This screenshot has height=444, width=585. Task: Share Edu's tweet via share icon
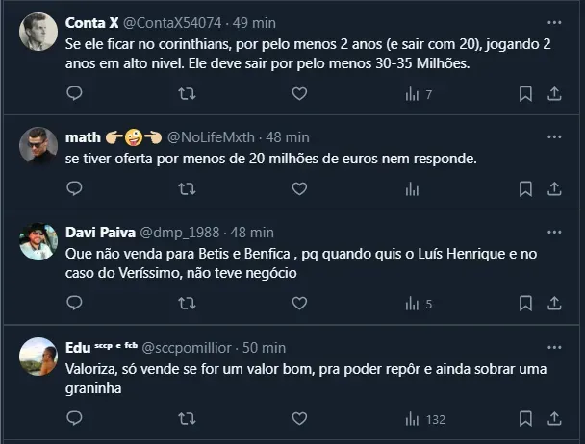pyautogui.click(x=554, y=418)
